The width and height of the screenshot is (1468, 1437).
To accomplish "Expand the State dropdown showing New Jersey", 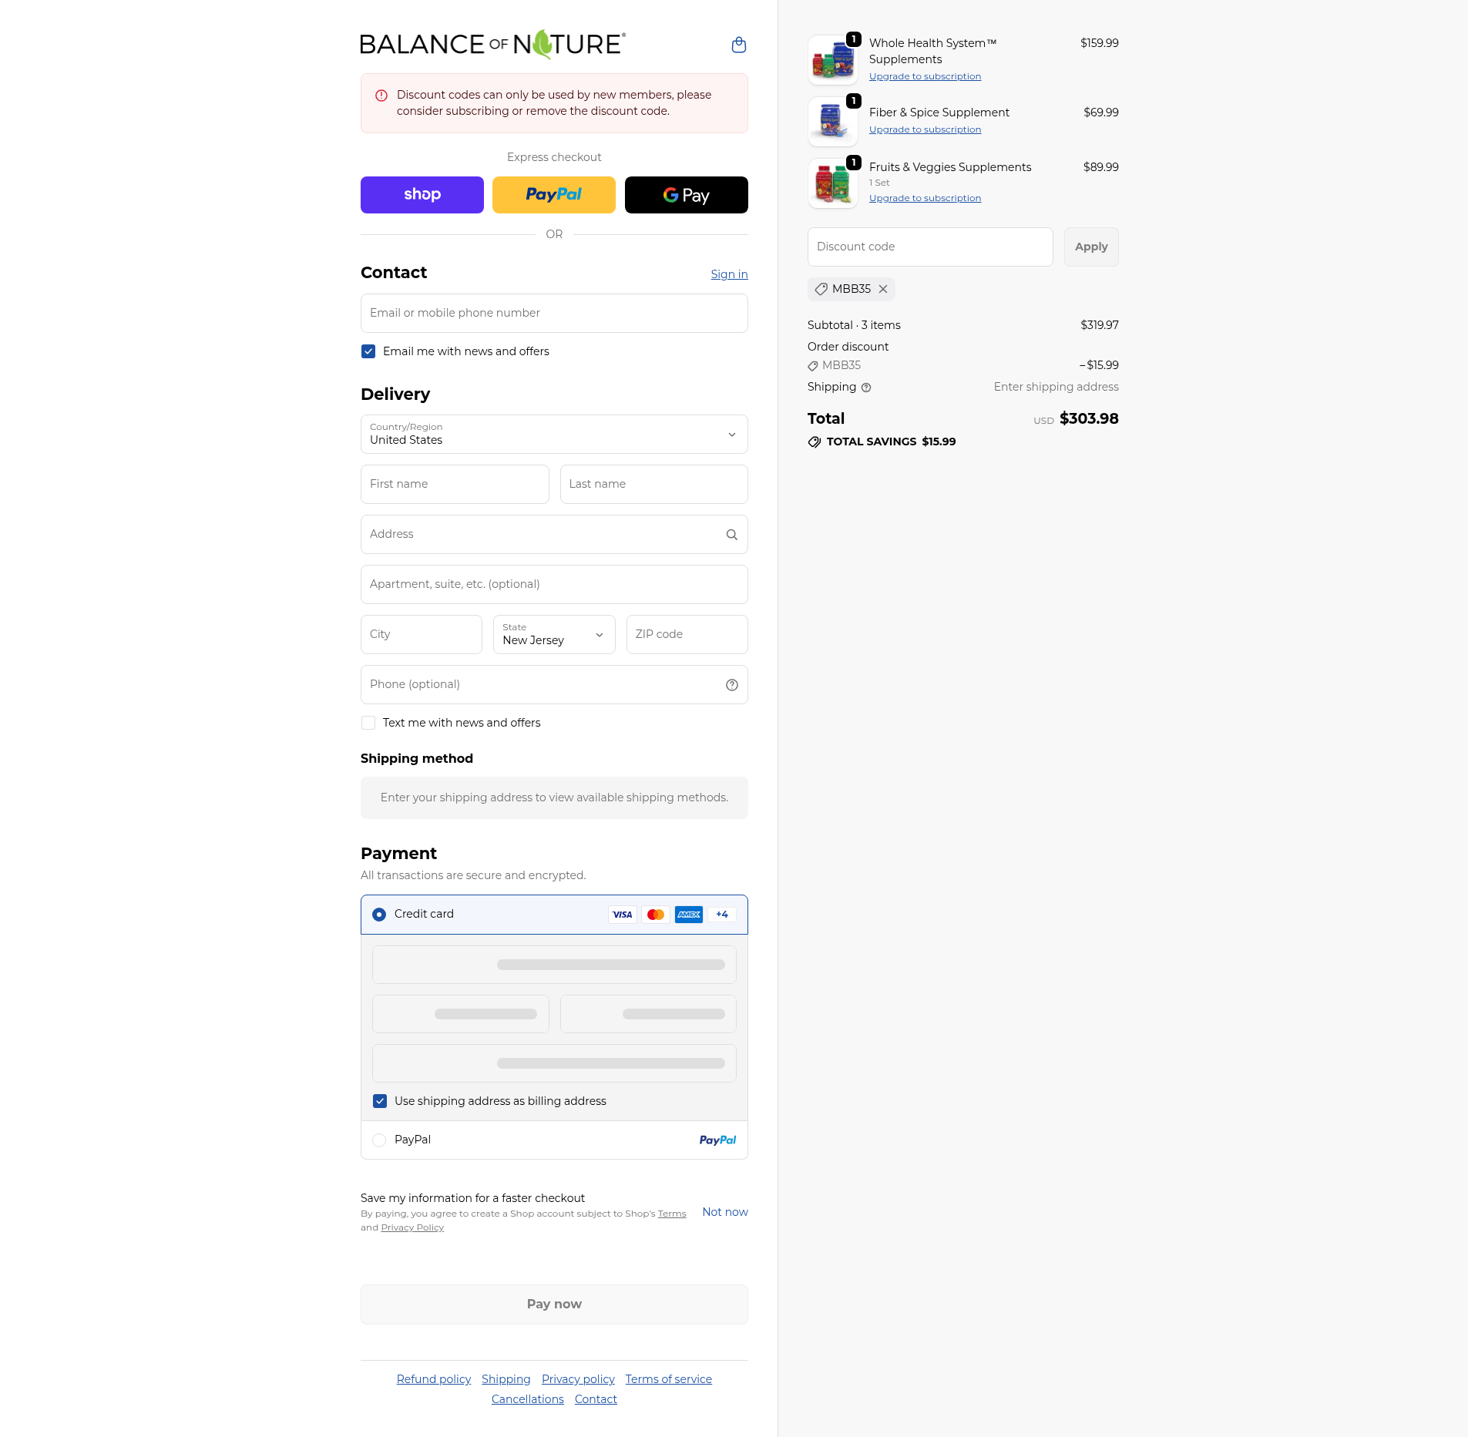I will 554,635.
